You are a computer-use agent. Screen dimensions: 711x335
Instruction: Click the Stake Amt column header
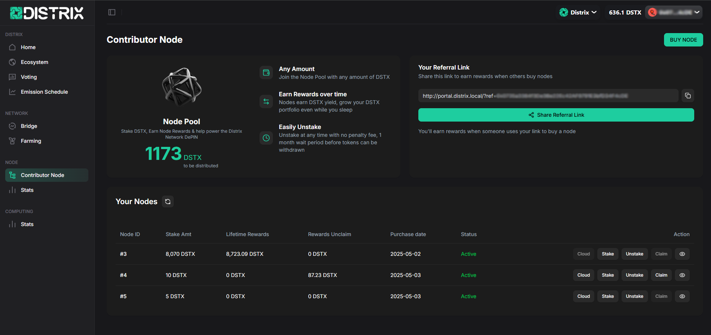click(x=178, y=234)
